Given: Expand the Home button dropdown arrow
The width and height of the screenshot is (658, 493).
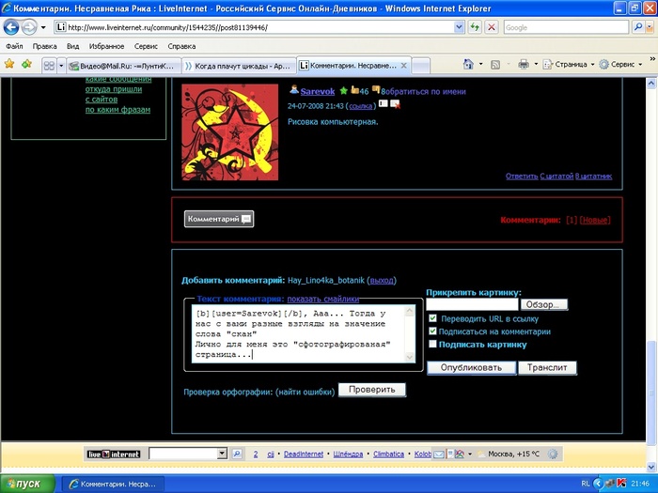Looking at the screenshot, I should 481,65.
